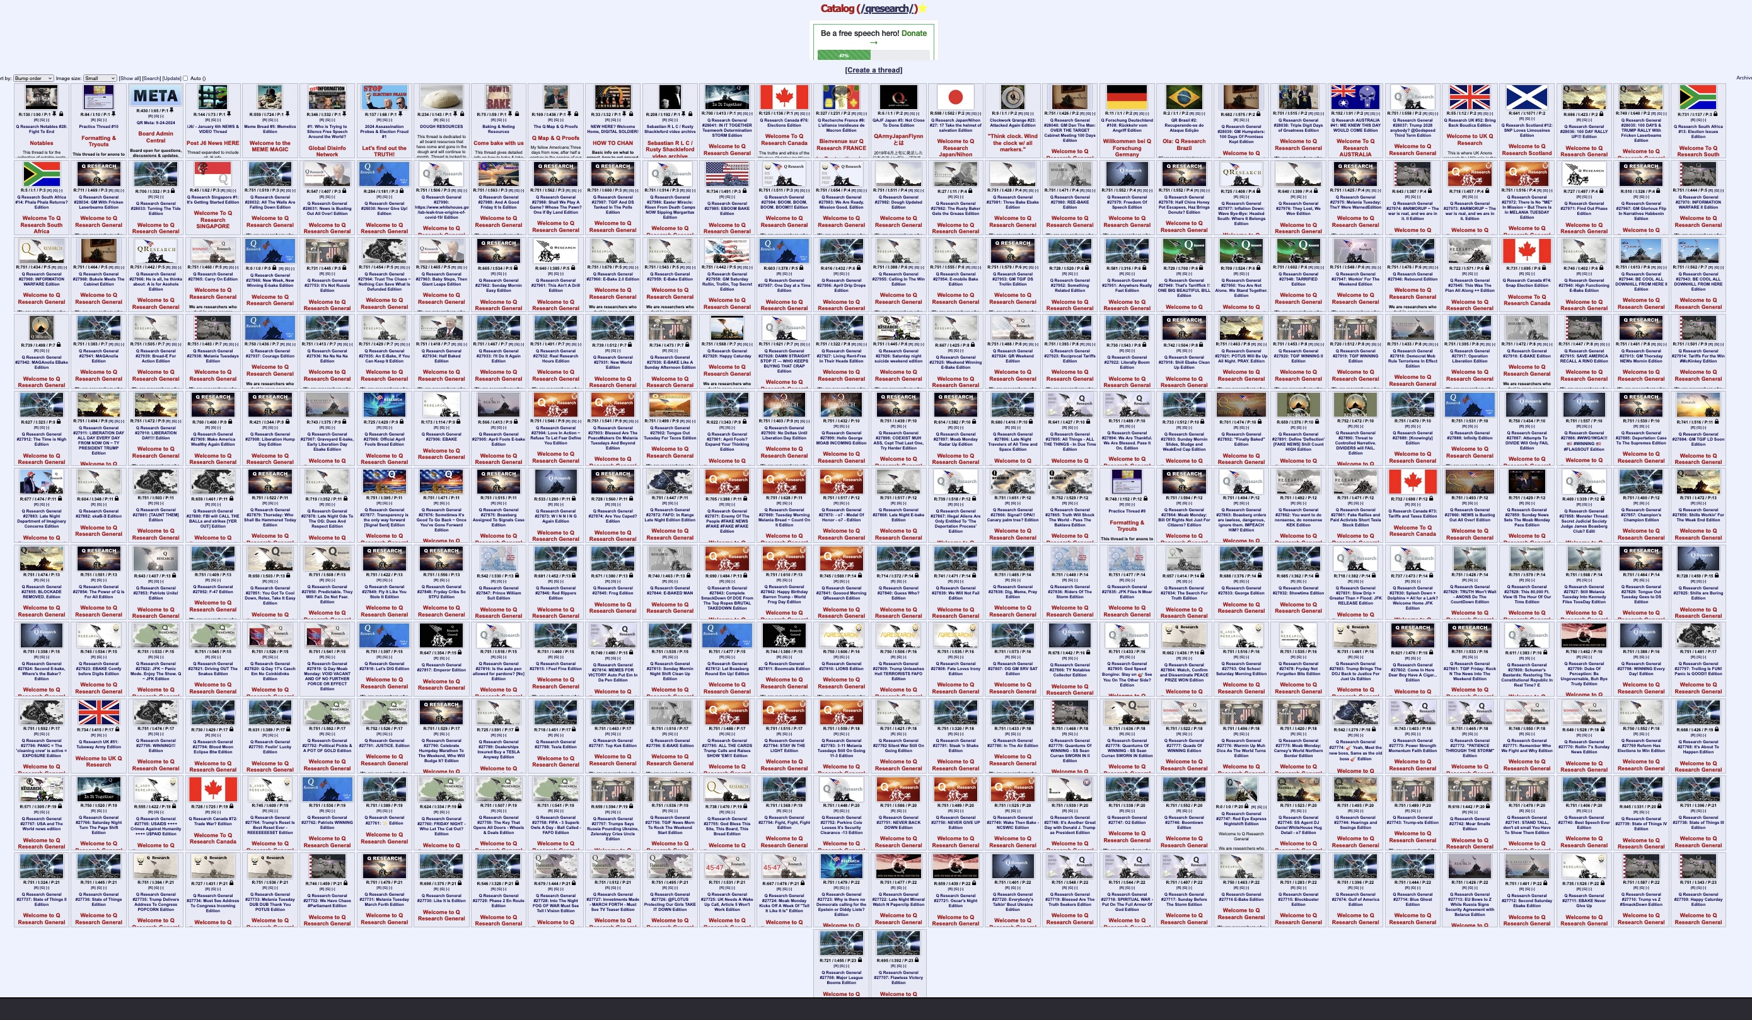Open the Clockwork Qrange #23 clock thumbnail
The height and width of the screenshot is (1020, 1752).
[x=1013, y=97]
